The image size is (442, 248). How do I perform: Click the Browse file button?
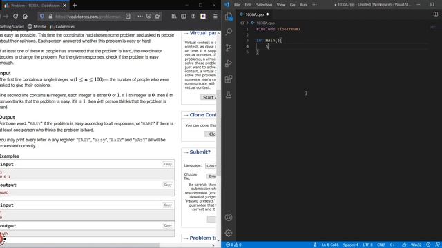tap(211, 176)
